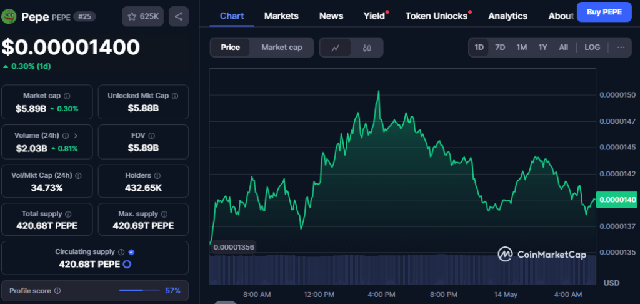This screenshot has height=304, width=640.
Task: Click the 0.0000150 price axis label
Action: tap(617, 95)
